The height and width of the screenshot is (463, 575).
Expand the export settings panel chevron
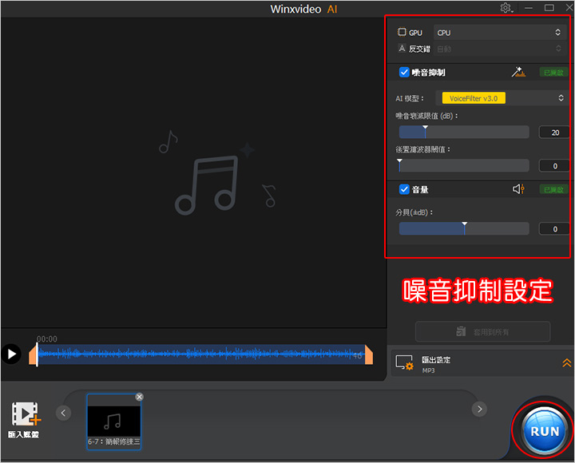(x=566, y=363)
